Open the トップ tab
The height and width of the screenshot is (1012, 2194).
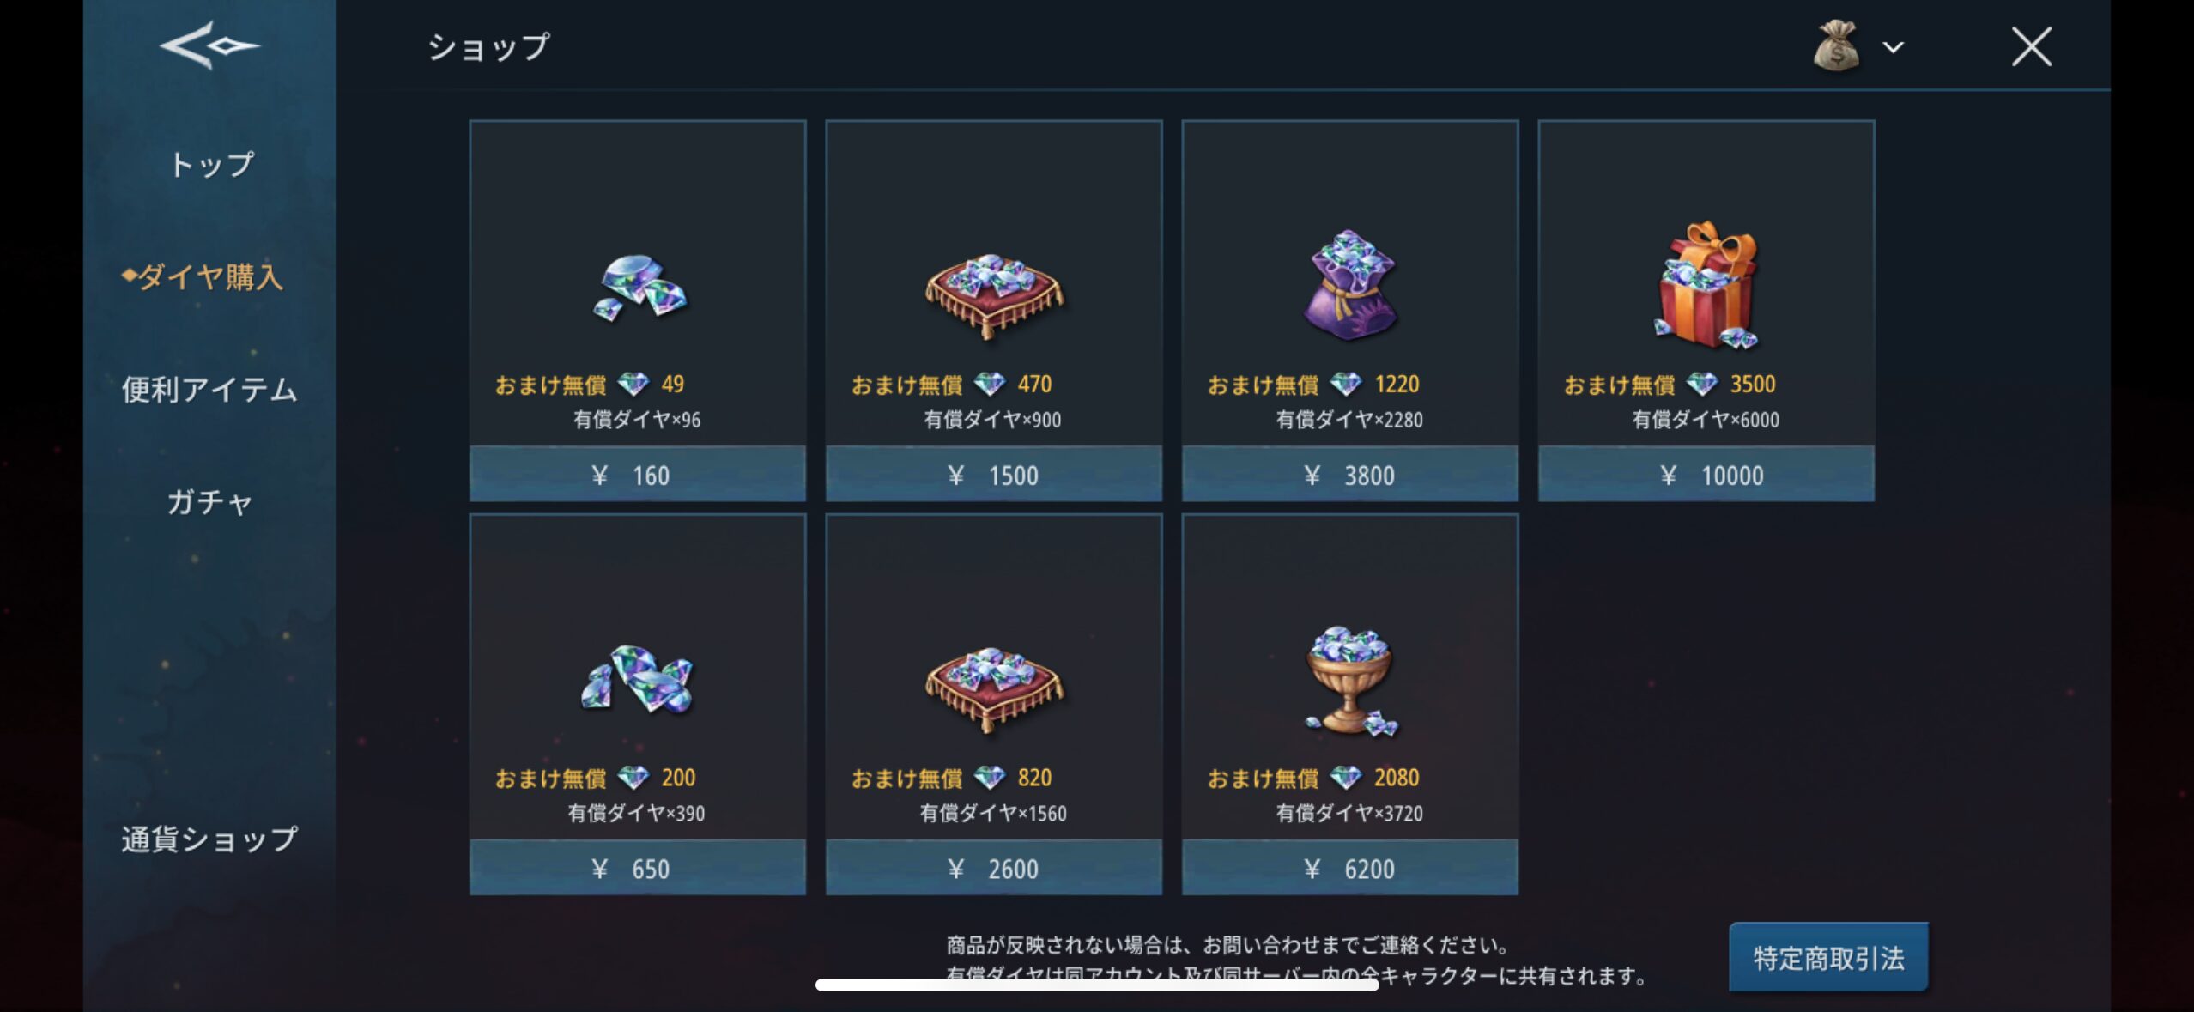pos(210,164)
